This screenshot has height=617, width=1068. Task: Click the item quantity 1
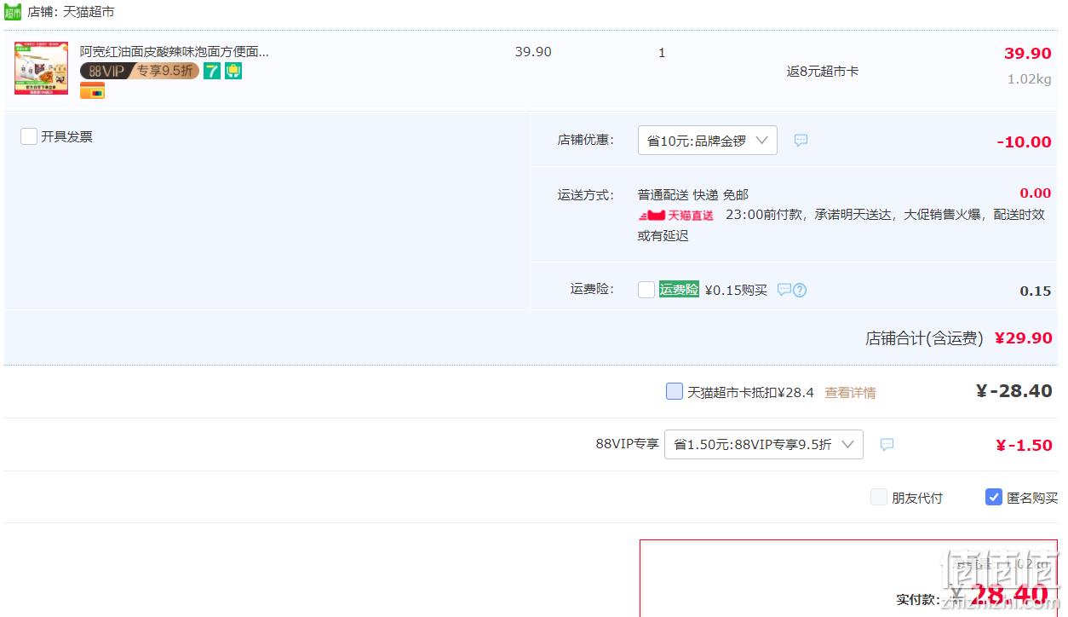point(662,53)
